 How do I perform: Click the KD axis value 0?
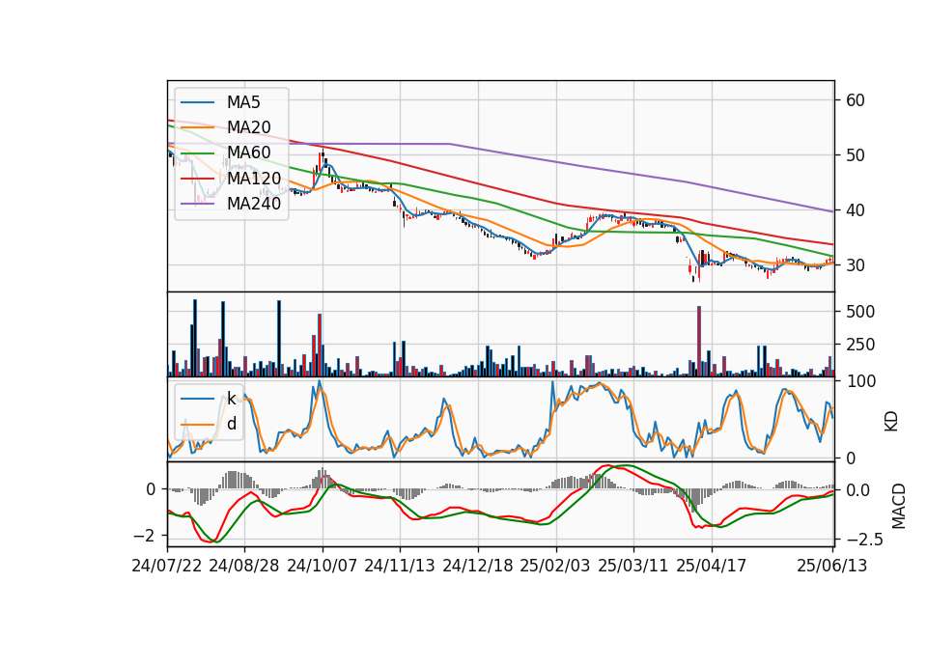(x=851, y=458)
